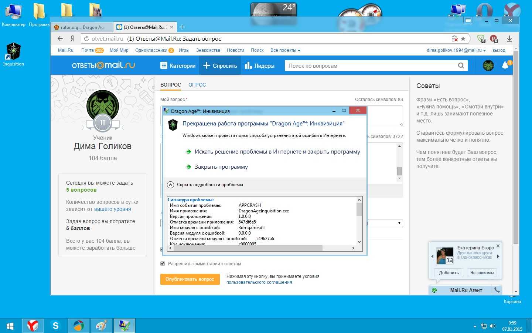This screenshot has width=532, height=333.
Task: Open Skype from taskbar
Action: point(55,326)
